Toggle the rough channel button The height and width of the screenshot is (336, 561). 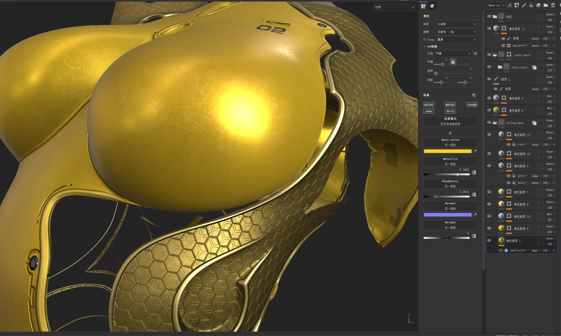point(472,104)
